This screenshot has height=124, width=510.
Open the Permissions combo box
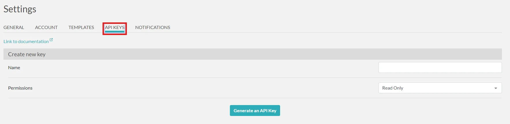[x=440, y=88]
